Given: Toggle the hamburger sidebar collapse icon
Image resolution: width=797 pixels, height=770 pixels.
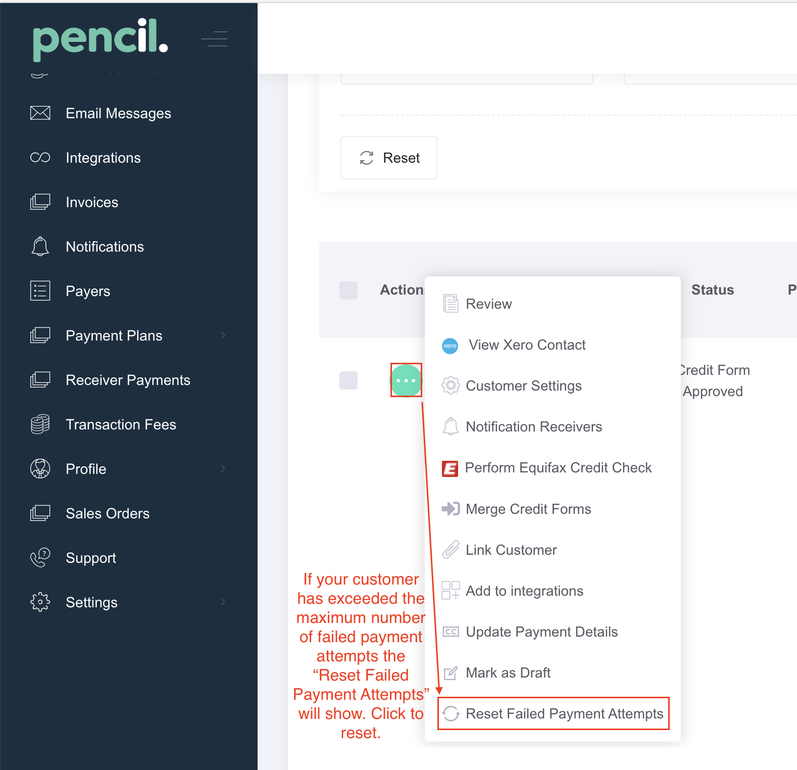Looking at the screenshot, I should (214, 39).
